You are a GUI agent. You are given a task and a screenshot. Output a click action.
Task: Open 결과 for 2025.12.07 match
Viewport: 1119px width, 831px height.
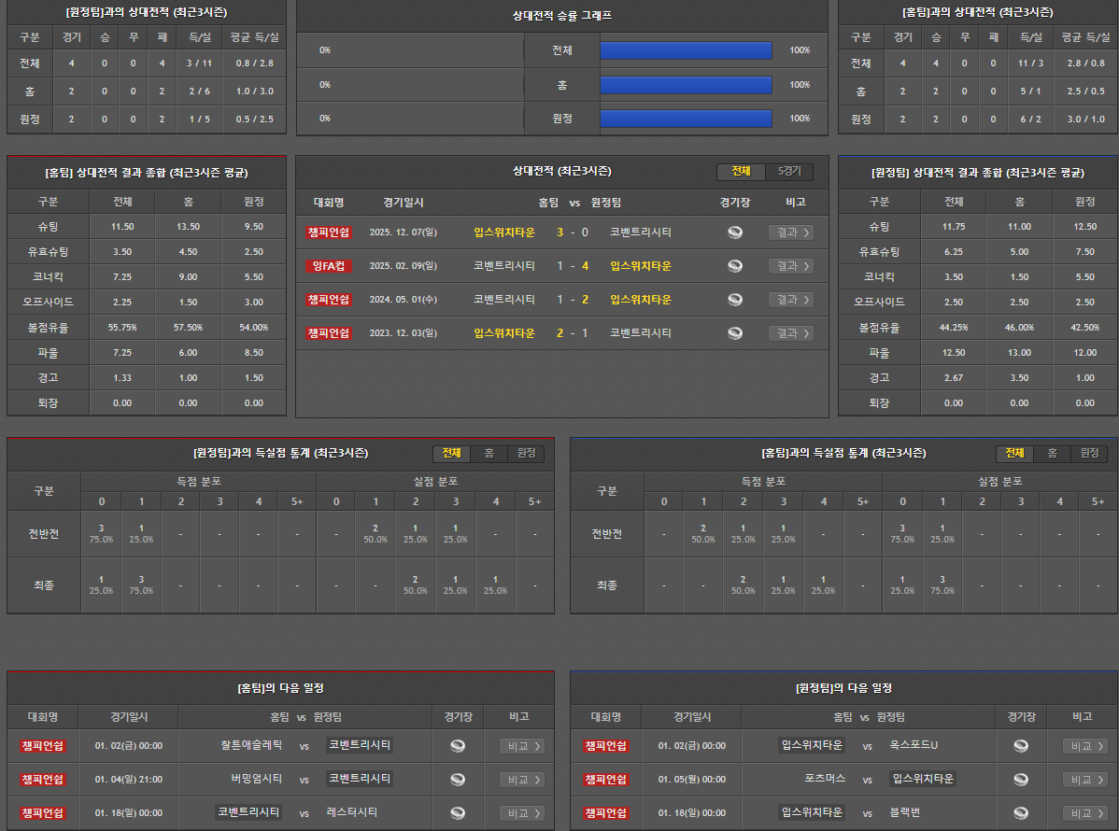790,232
